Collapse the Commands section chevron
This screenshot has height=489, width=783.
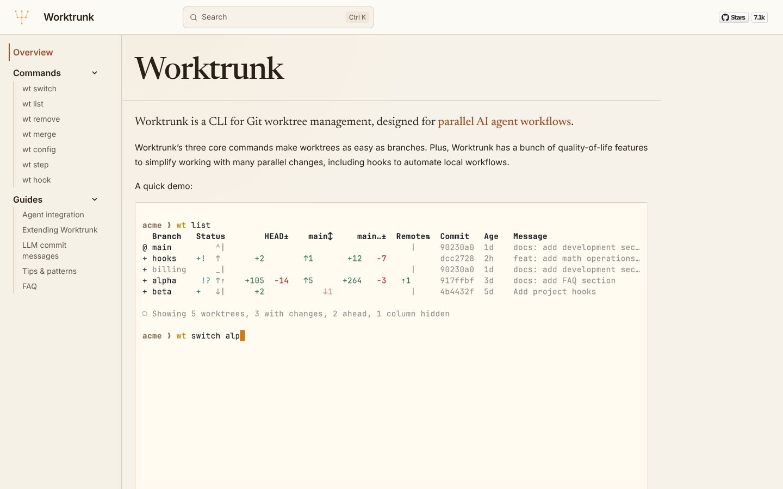[95, 73]
